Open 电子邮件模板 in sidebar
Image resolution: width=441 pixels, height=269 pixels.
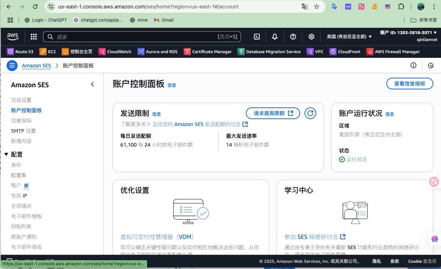pyautogui.click(x=26, y=216)
